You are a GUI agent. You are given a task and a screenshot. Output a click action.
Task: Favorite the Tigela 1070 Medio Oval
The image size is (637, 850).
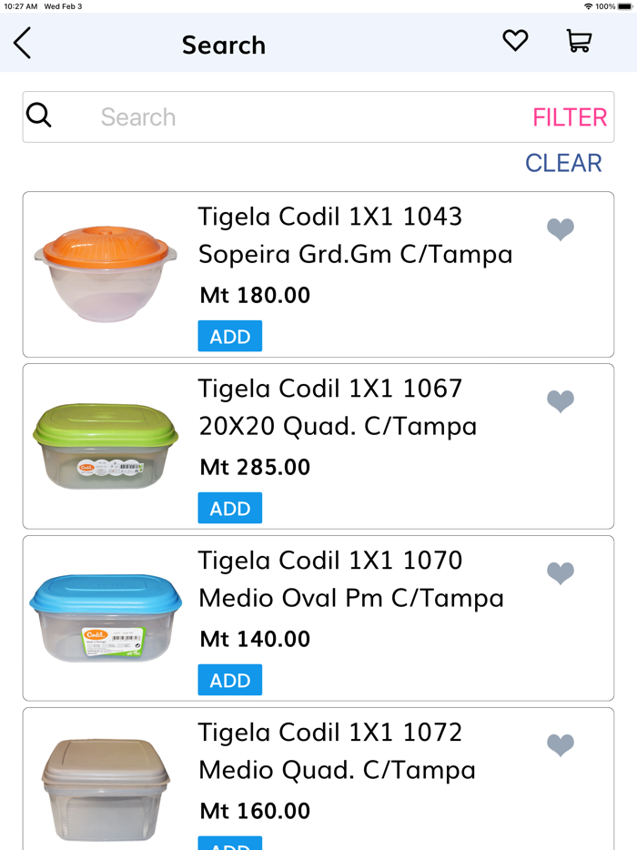coord(561,573)
